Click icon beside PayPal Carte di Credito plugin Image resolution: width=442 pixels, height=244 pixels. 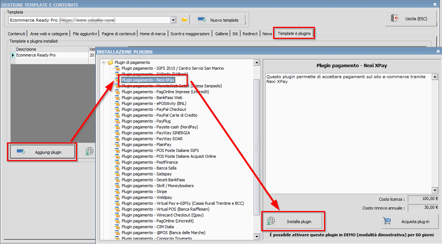coord(117,115)
